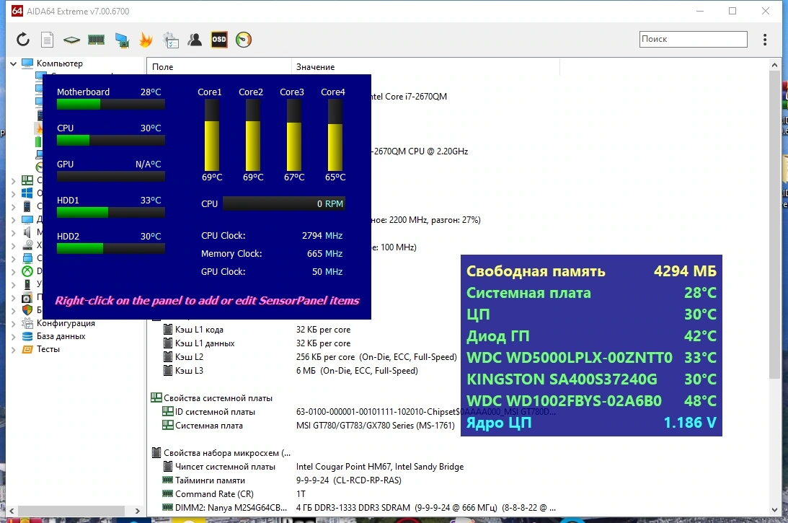Expand the motherboard tree node
Screen dimensions: 788x523
tap(14, 180)
